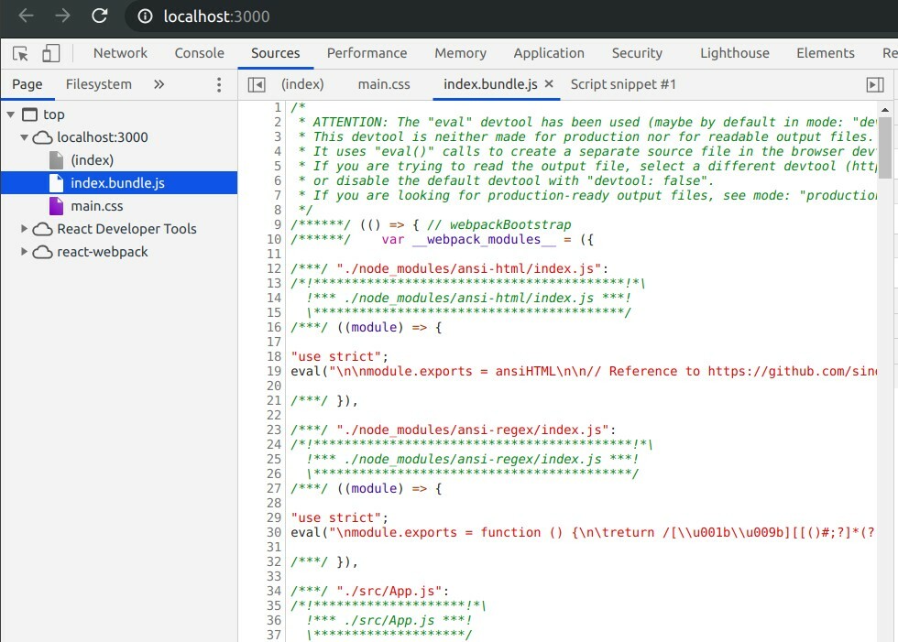Screen dimensions: 898x642
Task: Click the (index) gray document icon
Action: pyautogui.click(x=56, y=160)
